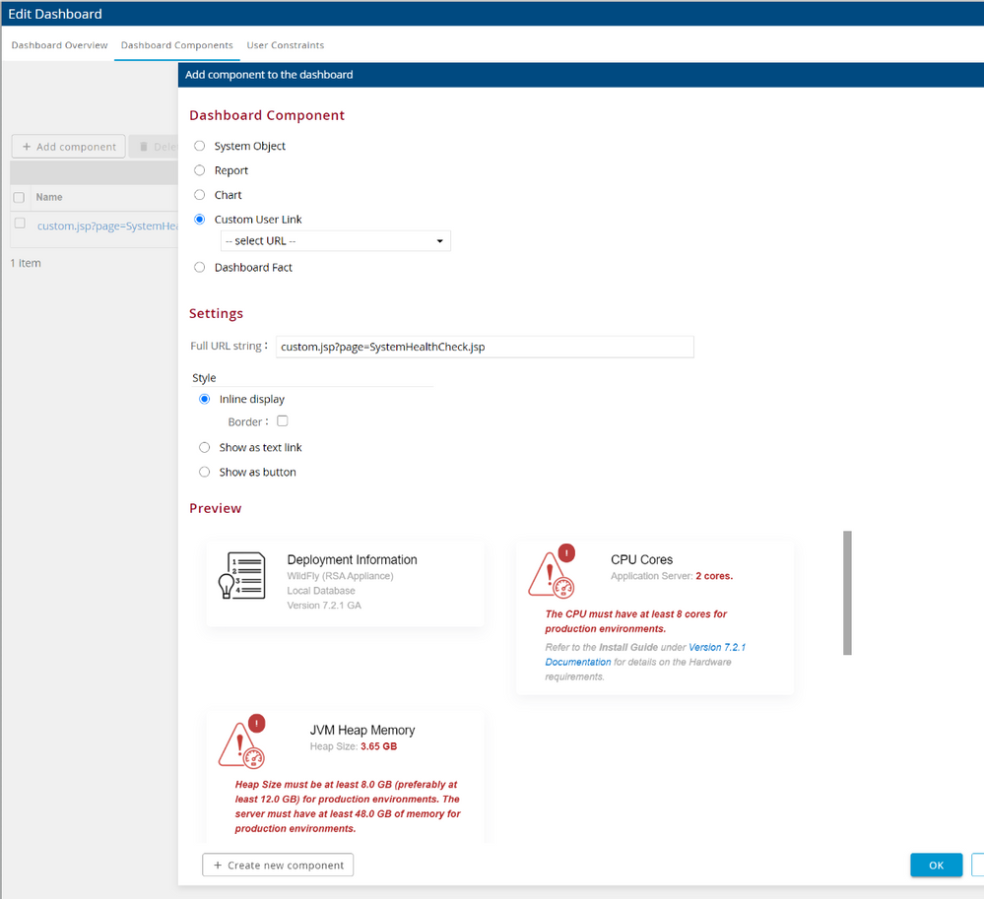Click the Add component button

click(x=69, y=147)
